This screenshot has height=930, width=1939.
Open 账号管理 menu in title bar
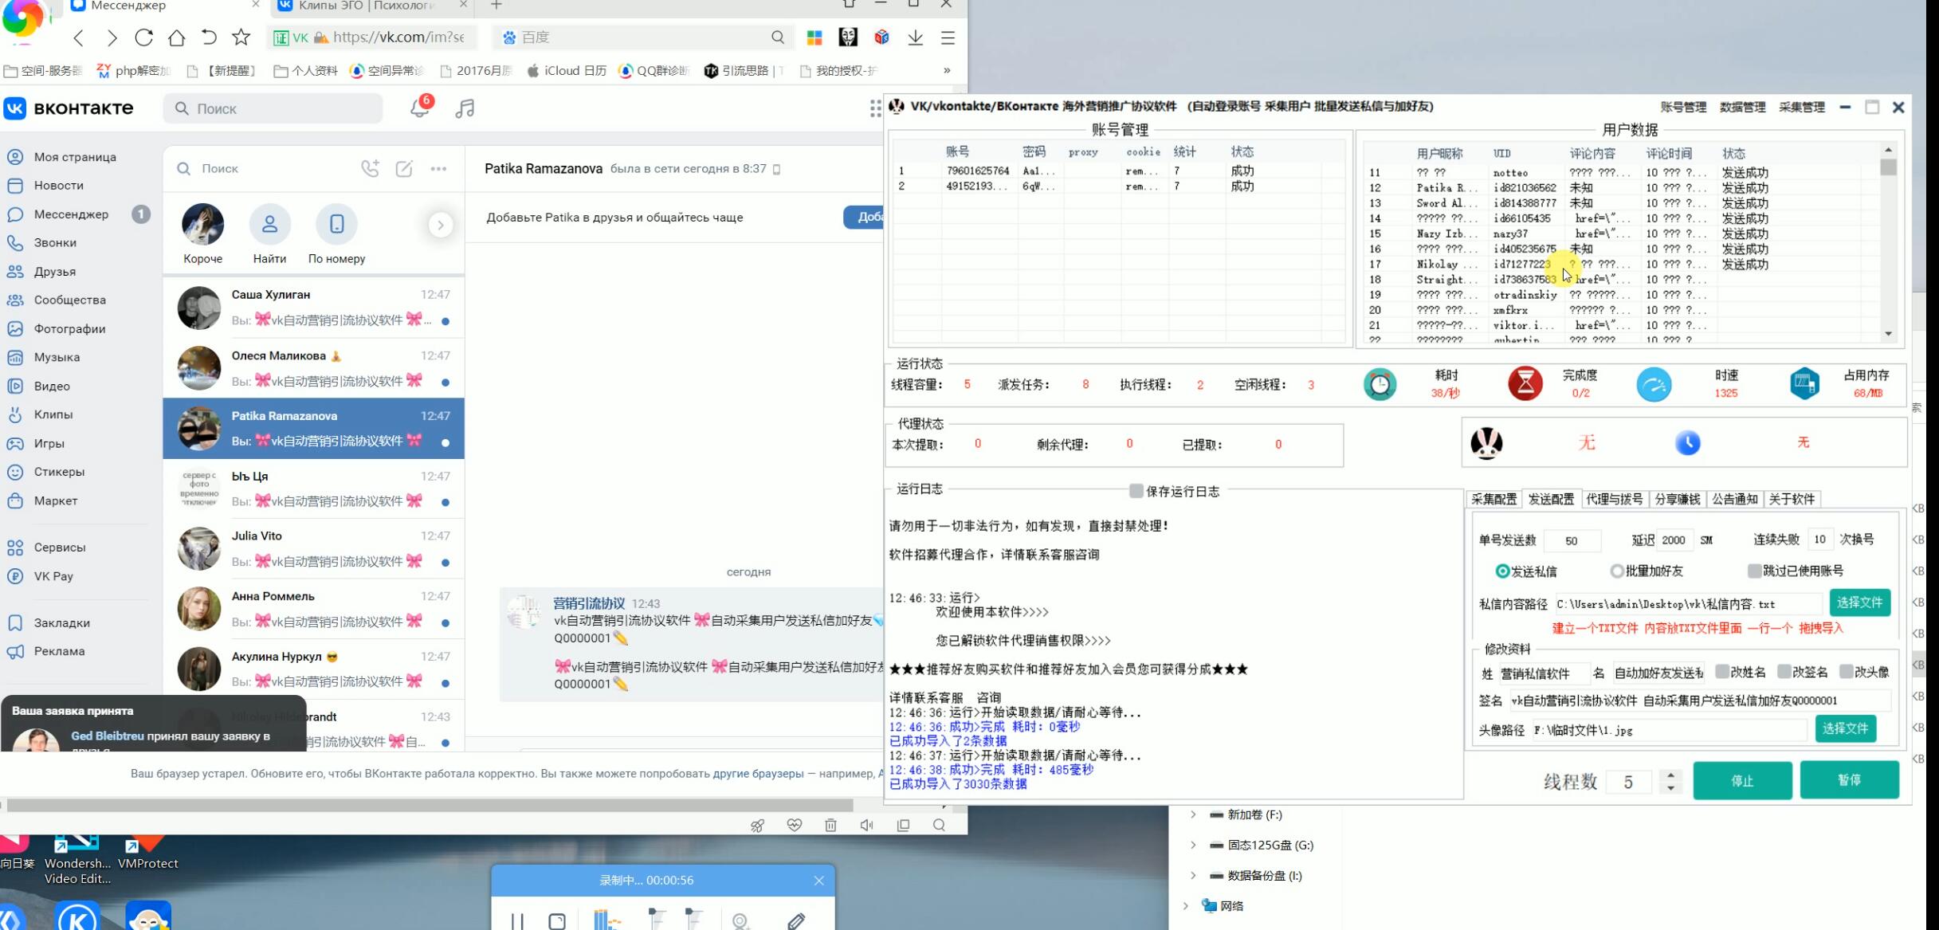coord(1683,107)
